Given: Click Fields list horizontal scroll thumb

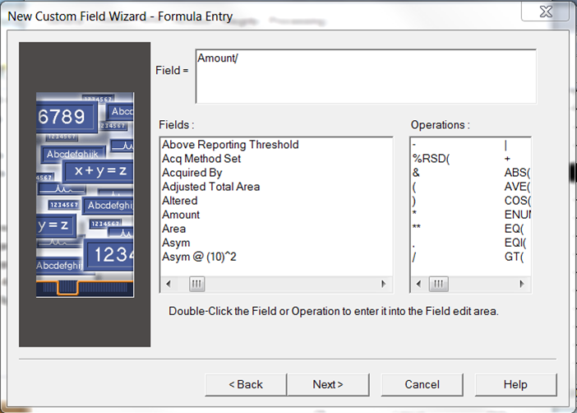Looking at the screenshot, I should pos(197,284).
